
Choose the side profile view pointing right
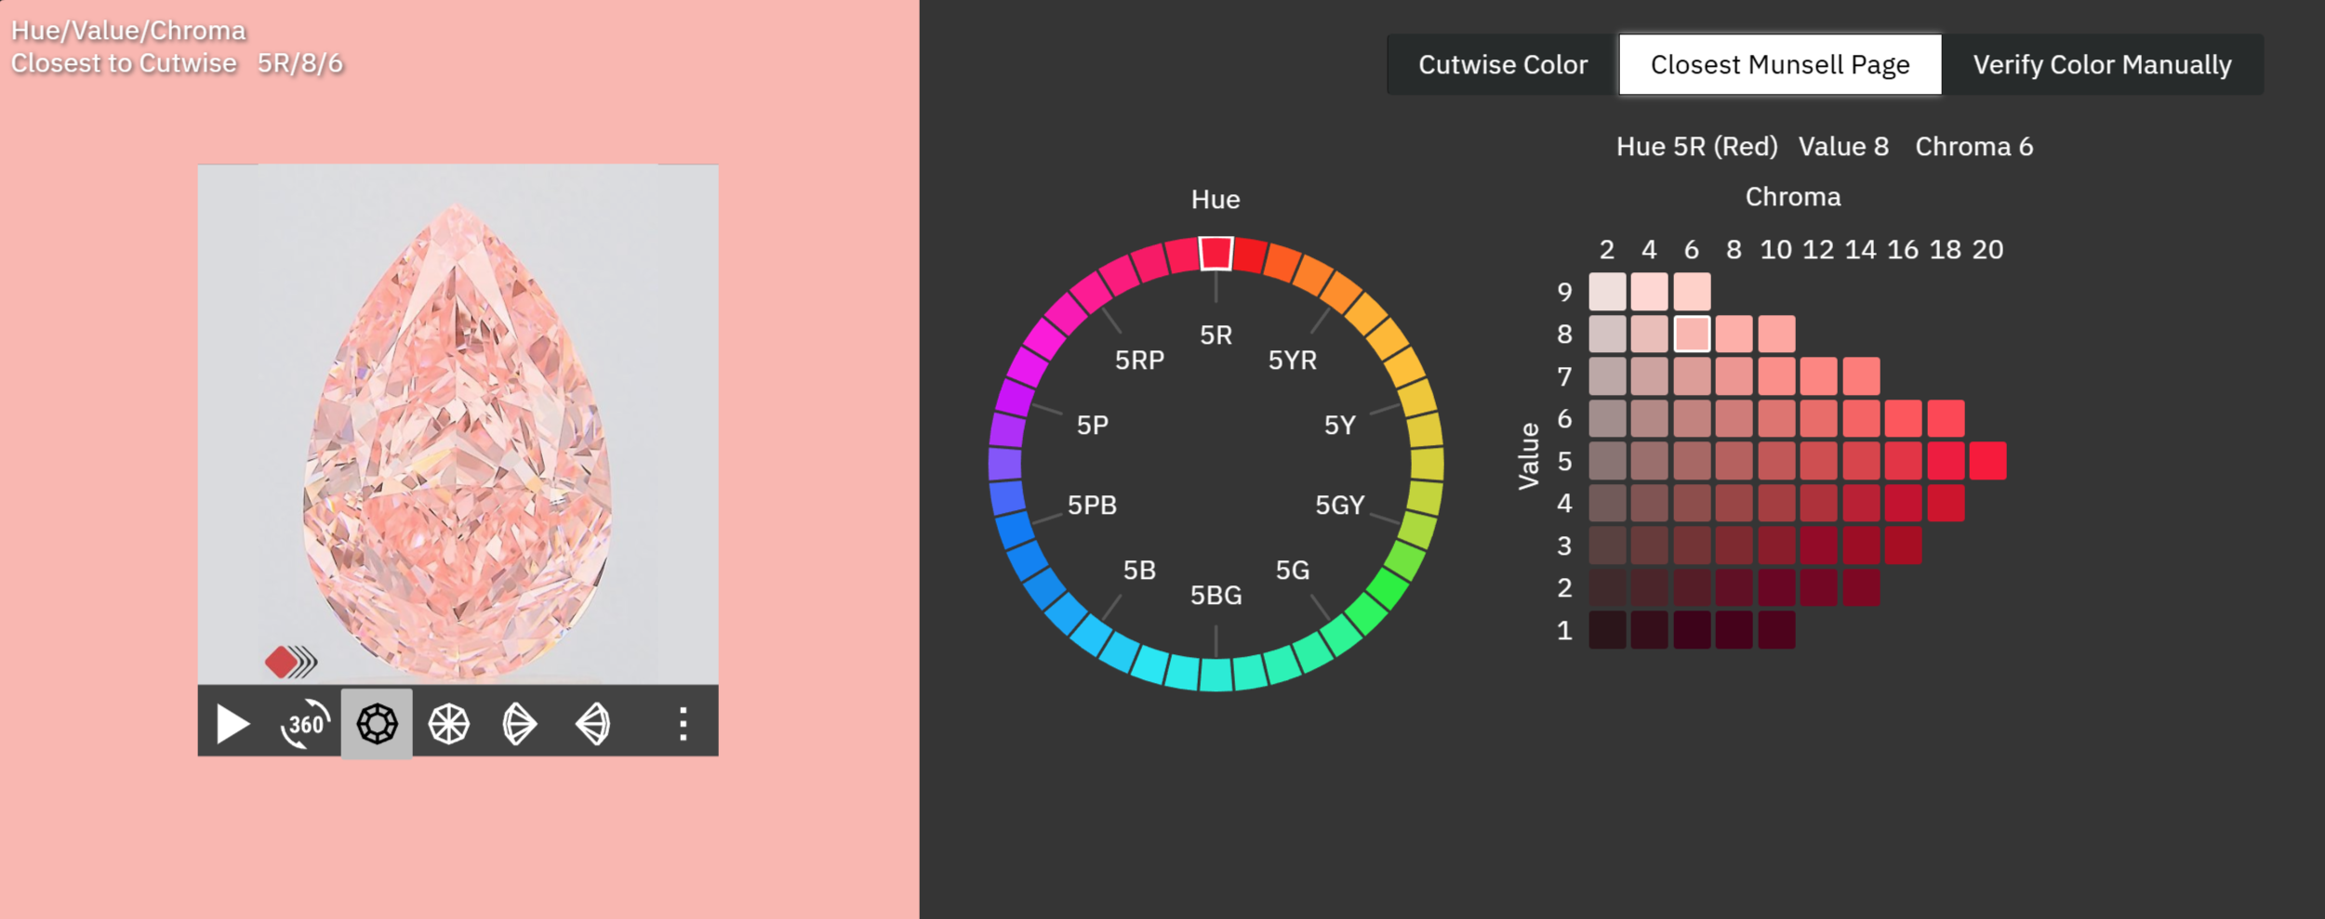(519, 724)
